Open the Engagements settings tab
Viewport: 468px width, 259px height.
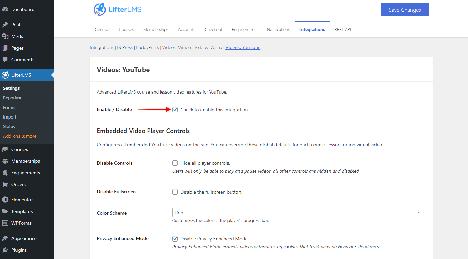(244, 29)
